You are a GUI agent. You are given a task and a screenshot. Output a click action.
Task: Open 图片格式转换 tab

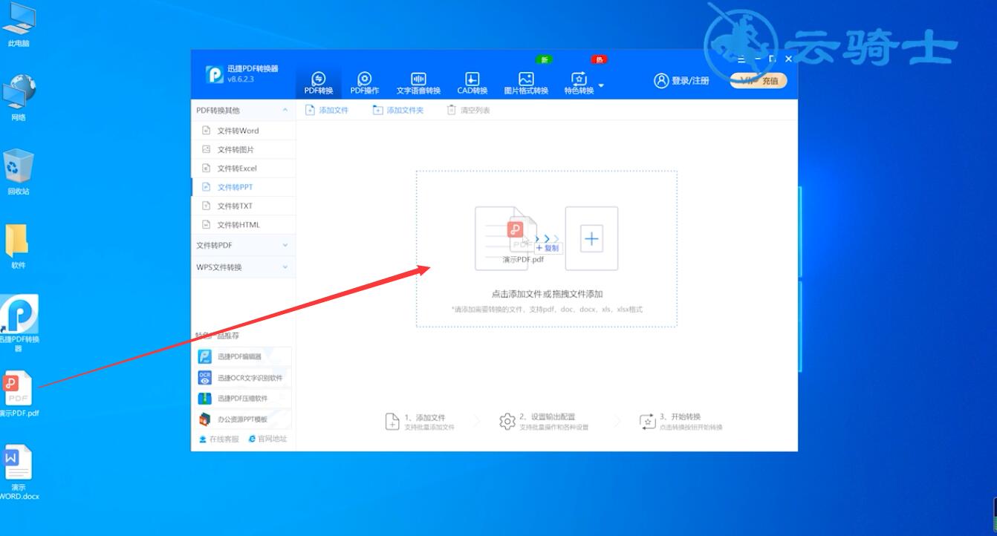coord(526,83)
